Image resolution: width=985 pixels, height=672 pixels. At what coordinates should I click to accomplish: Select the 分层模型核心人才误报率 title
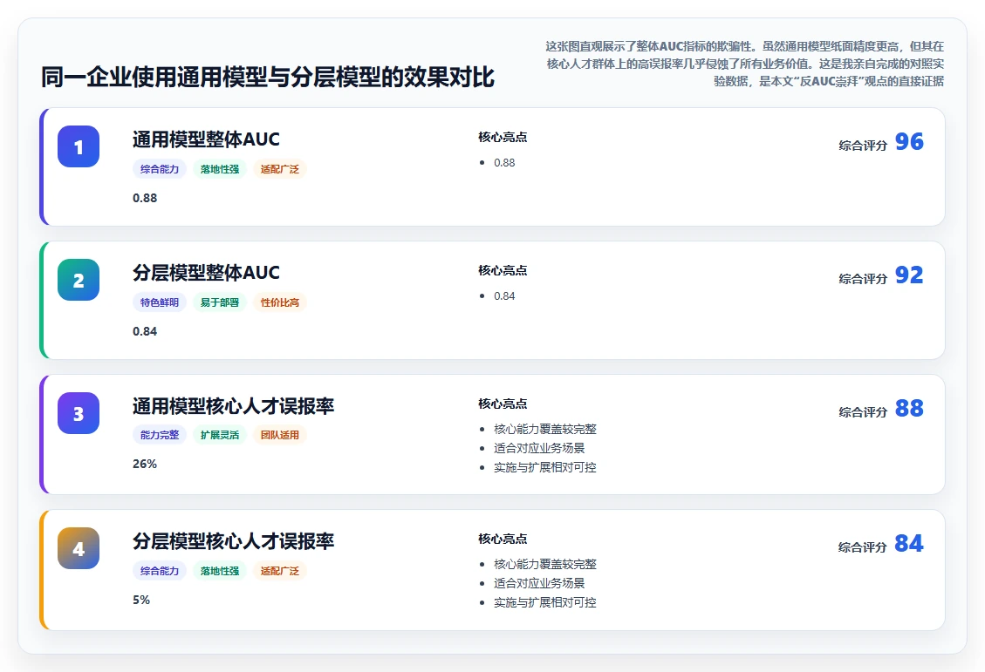233,541
